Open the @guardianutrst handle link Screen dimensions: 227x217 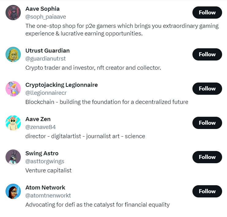(46, 59)
